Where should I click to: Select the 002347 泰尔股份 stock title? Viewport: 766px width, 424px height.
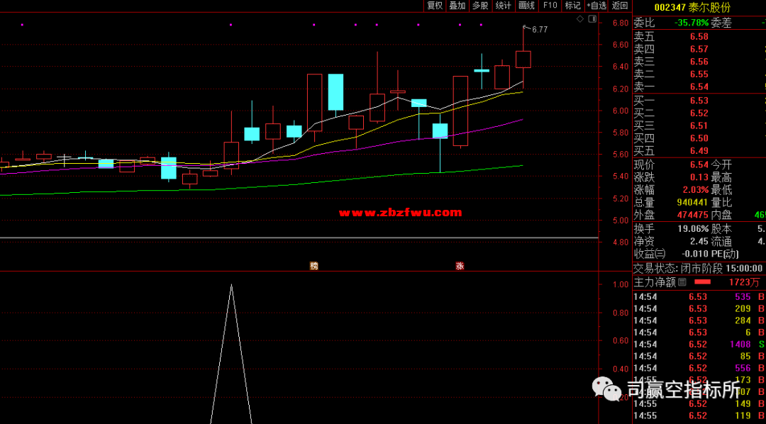click(692, 7)
